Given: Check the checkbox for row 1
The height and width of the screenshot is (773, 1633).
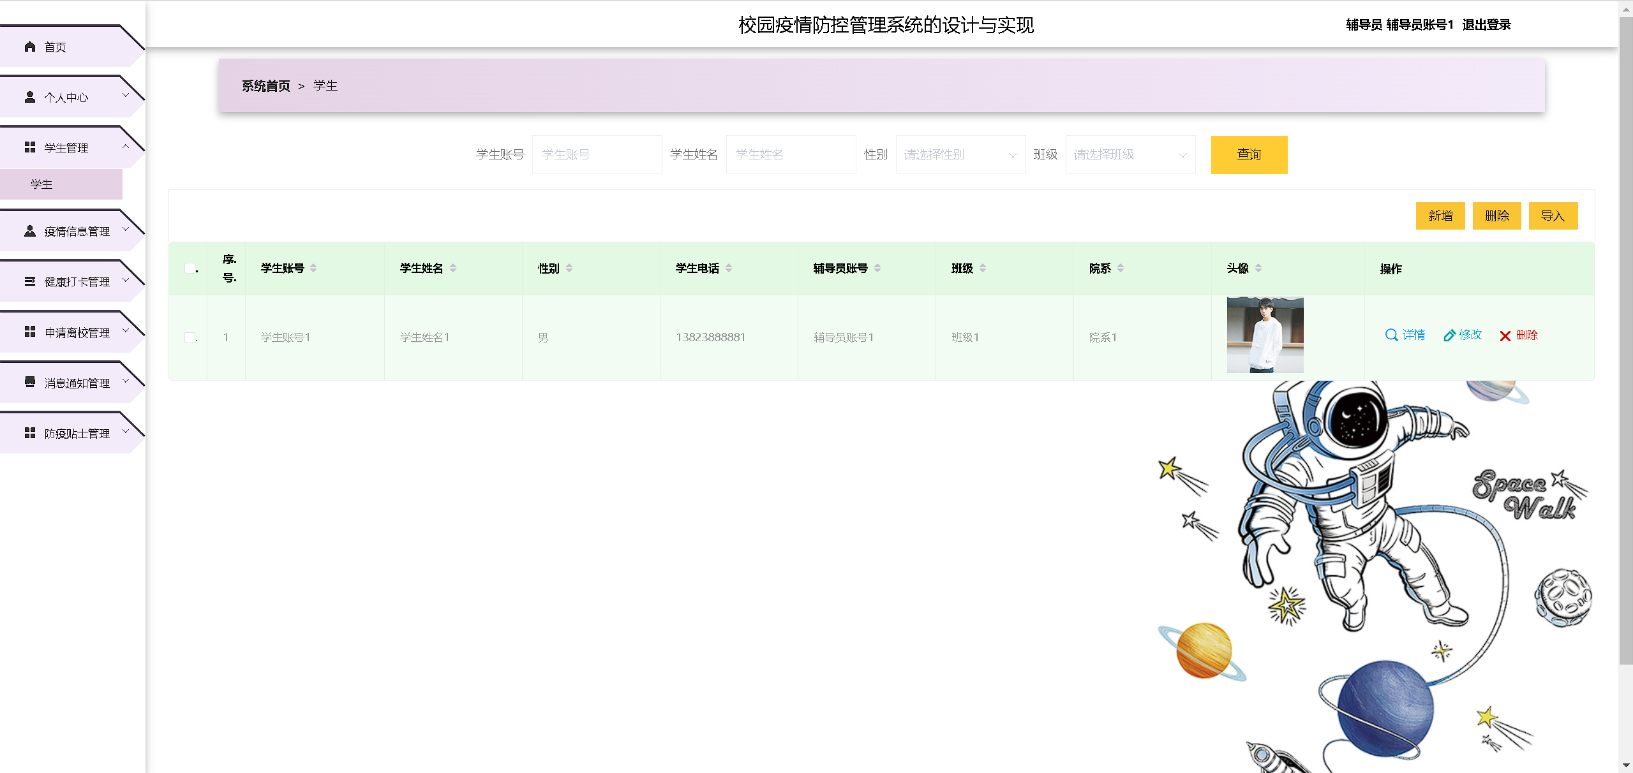Looking at the screenshot, I should coord(190,337).
